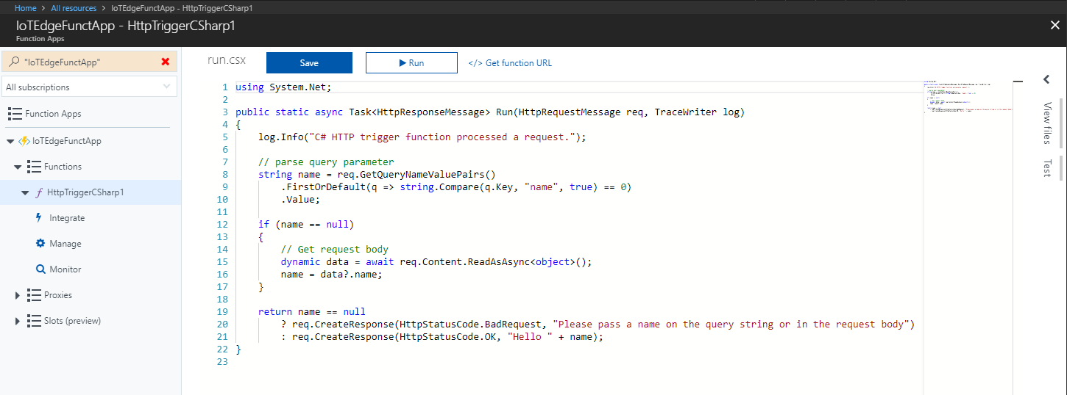The height and width of the screenshot is (395, 1067).
Task: Click the "using System.Net;" code line
Action: [x=283, y=87]
